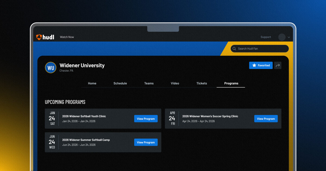Click the user profile avatar

(282, 37)
